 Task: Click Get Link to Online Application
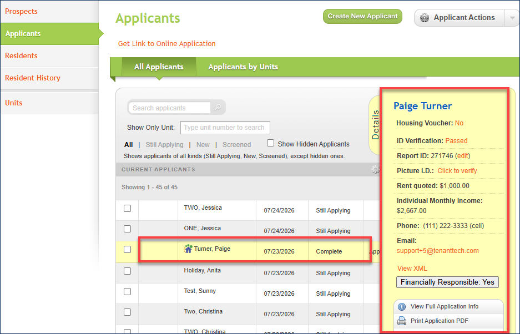pyautogui.click(x=167, y=44)
